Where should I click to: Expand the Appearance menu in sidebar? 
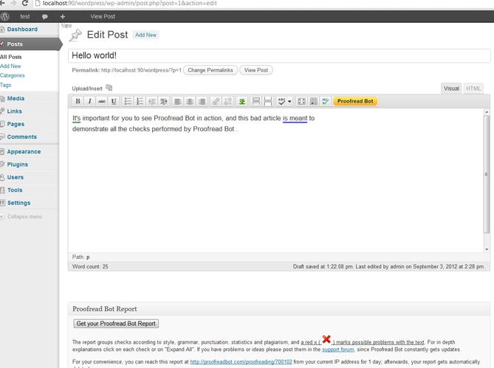pos(24,151)
